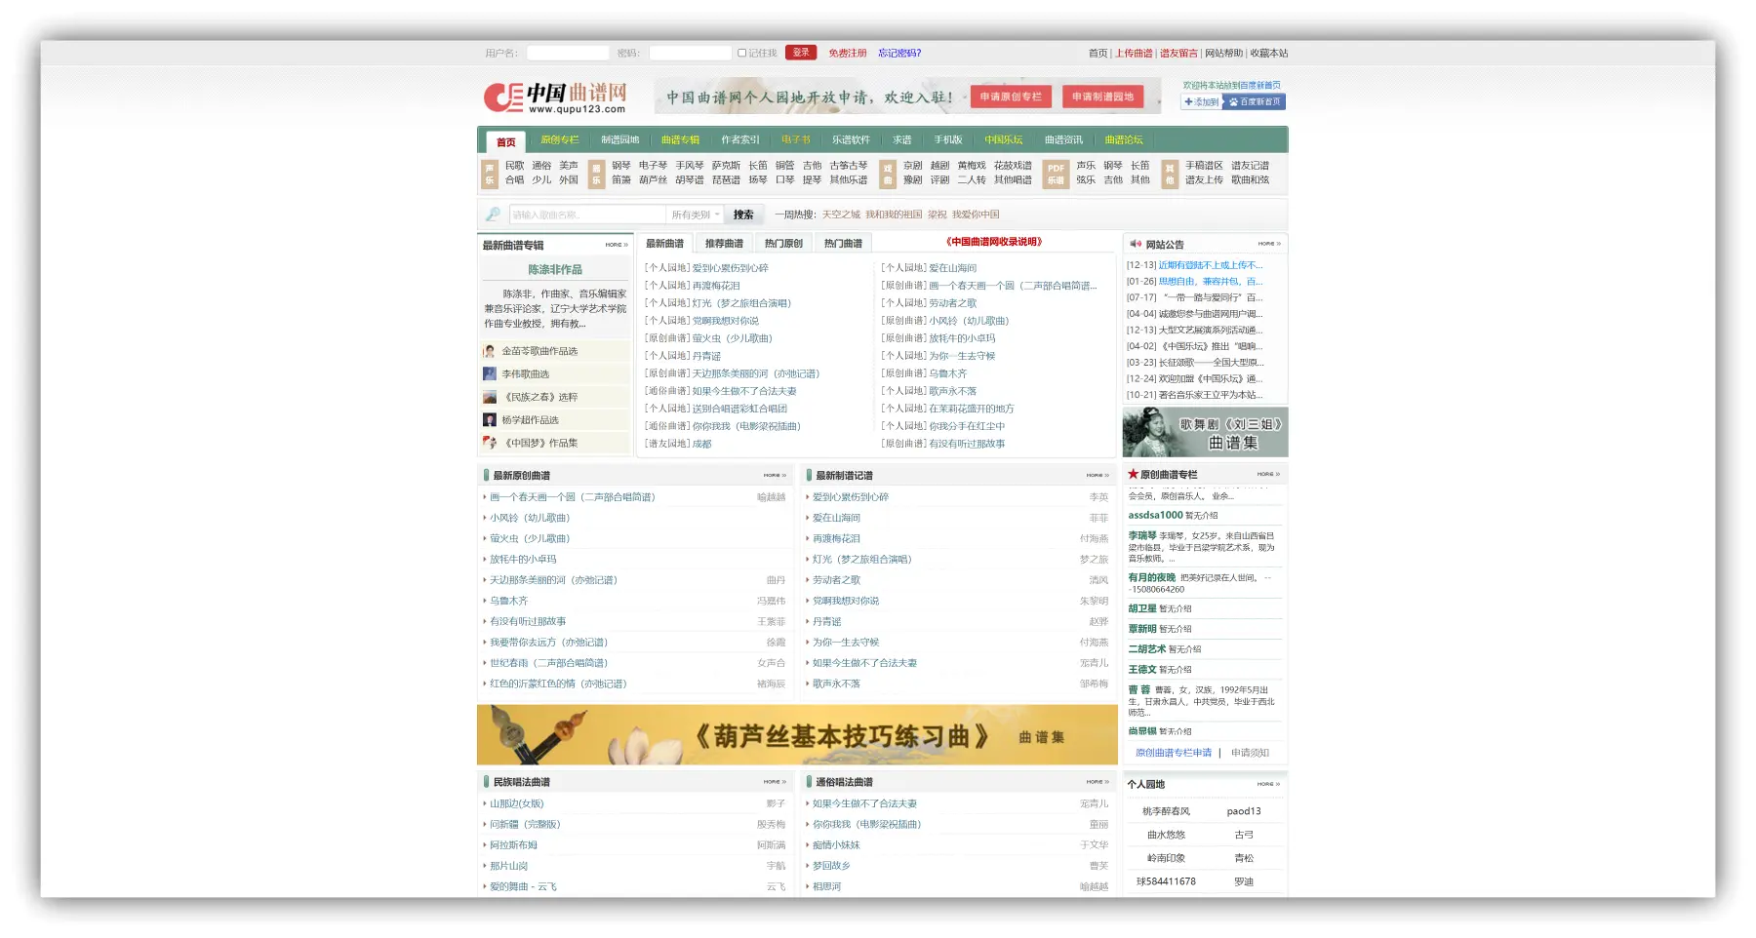Click the 中国曲谱网 site logo
This screenshot has height=938, width=1756.
[555, 97]
